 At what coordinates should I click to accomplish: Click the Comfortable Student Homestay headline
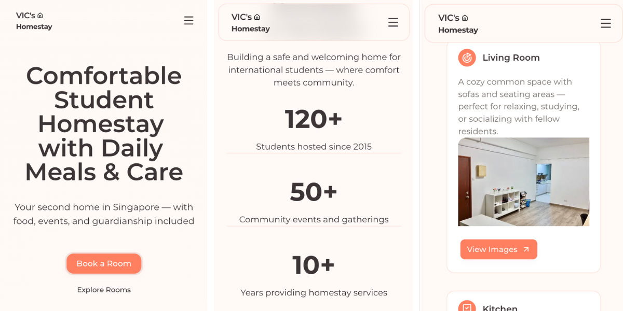coord(104,124)
